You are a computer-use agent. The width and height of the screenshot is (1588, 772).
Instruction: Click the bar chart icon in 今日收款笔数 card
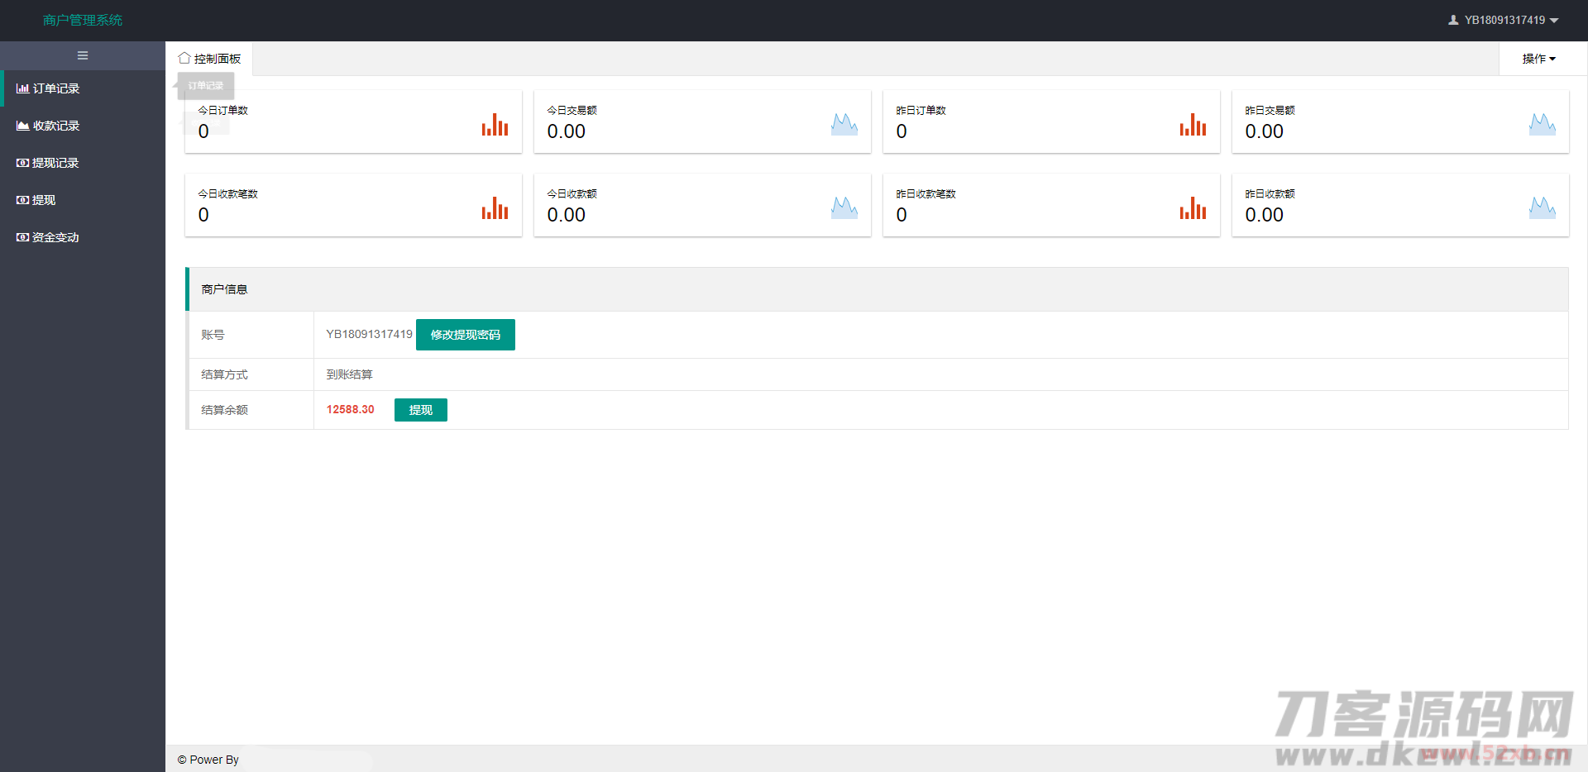pyautogui.click(x=495, y=208)
